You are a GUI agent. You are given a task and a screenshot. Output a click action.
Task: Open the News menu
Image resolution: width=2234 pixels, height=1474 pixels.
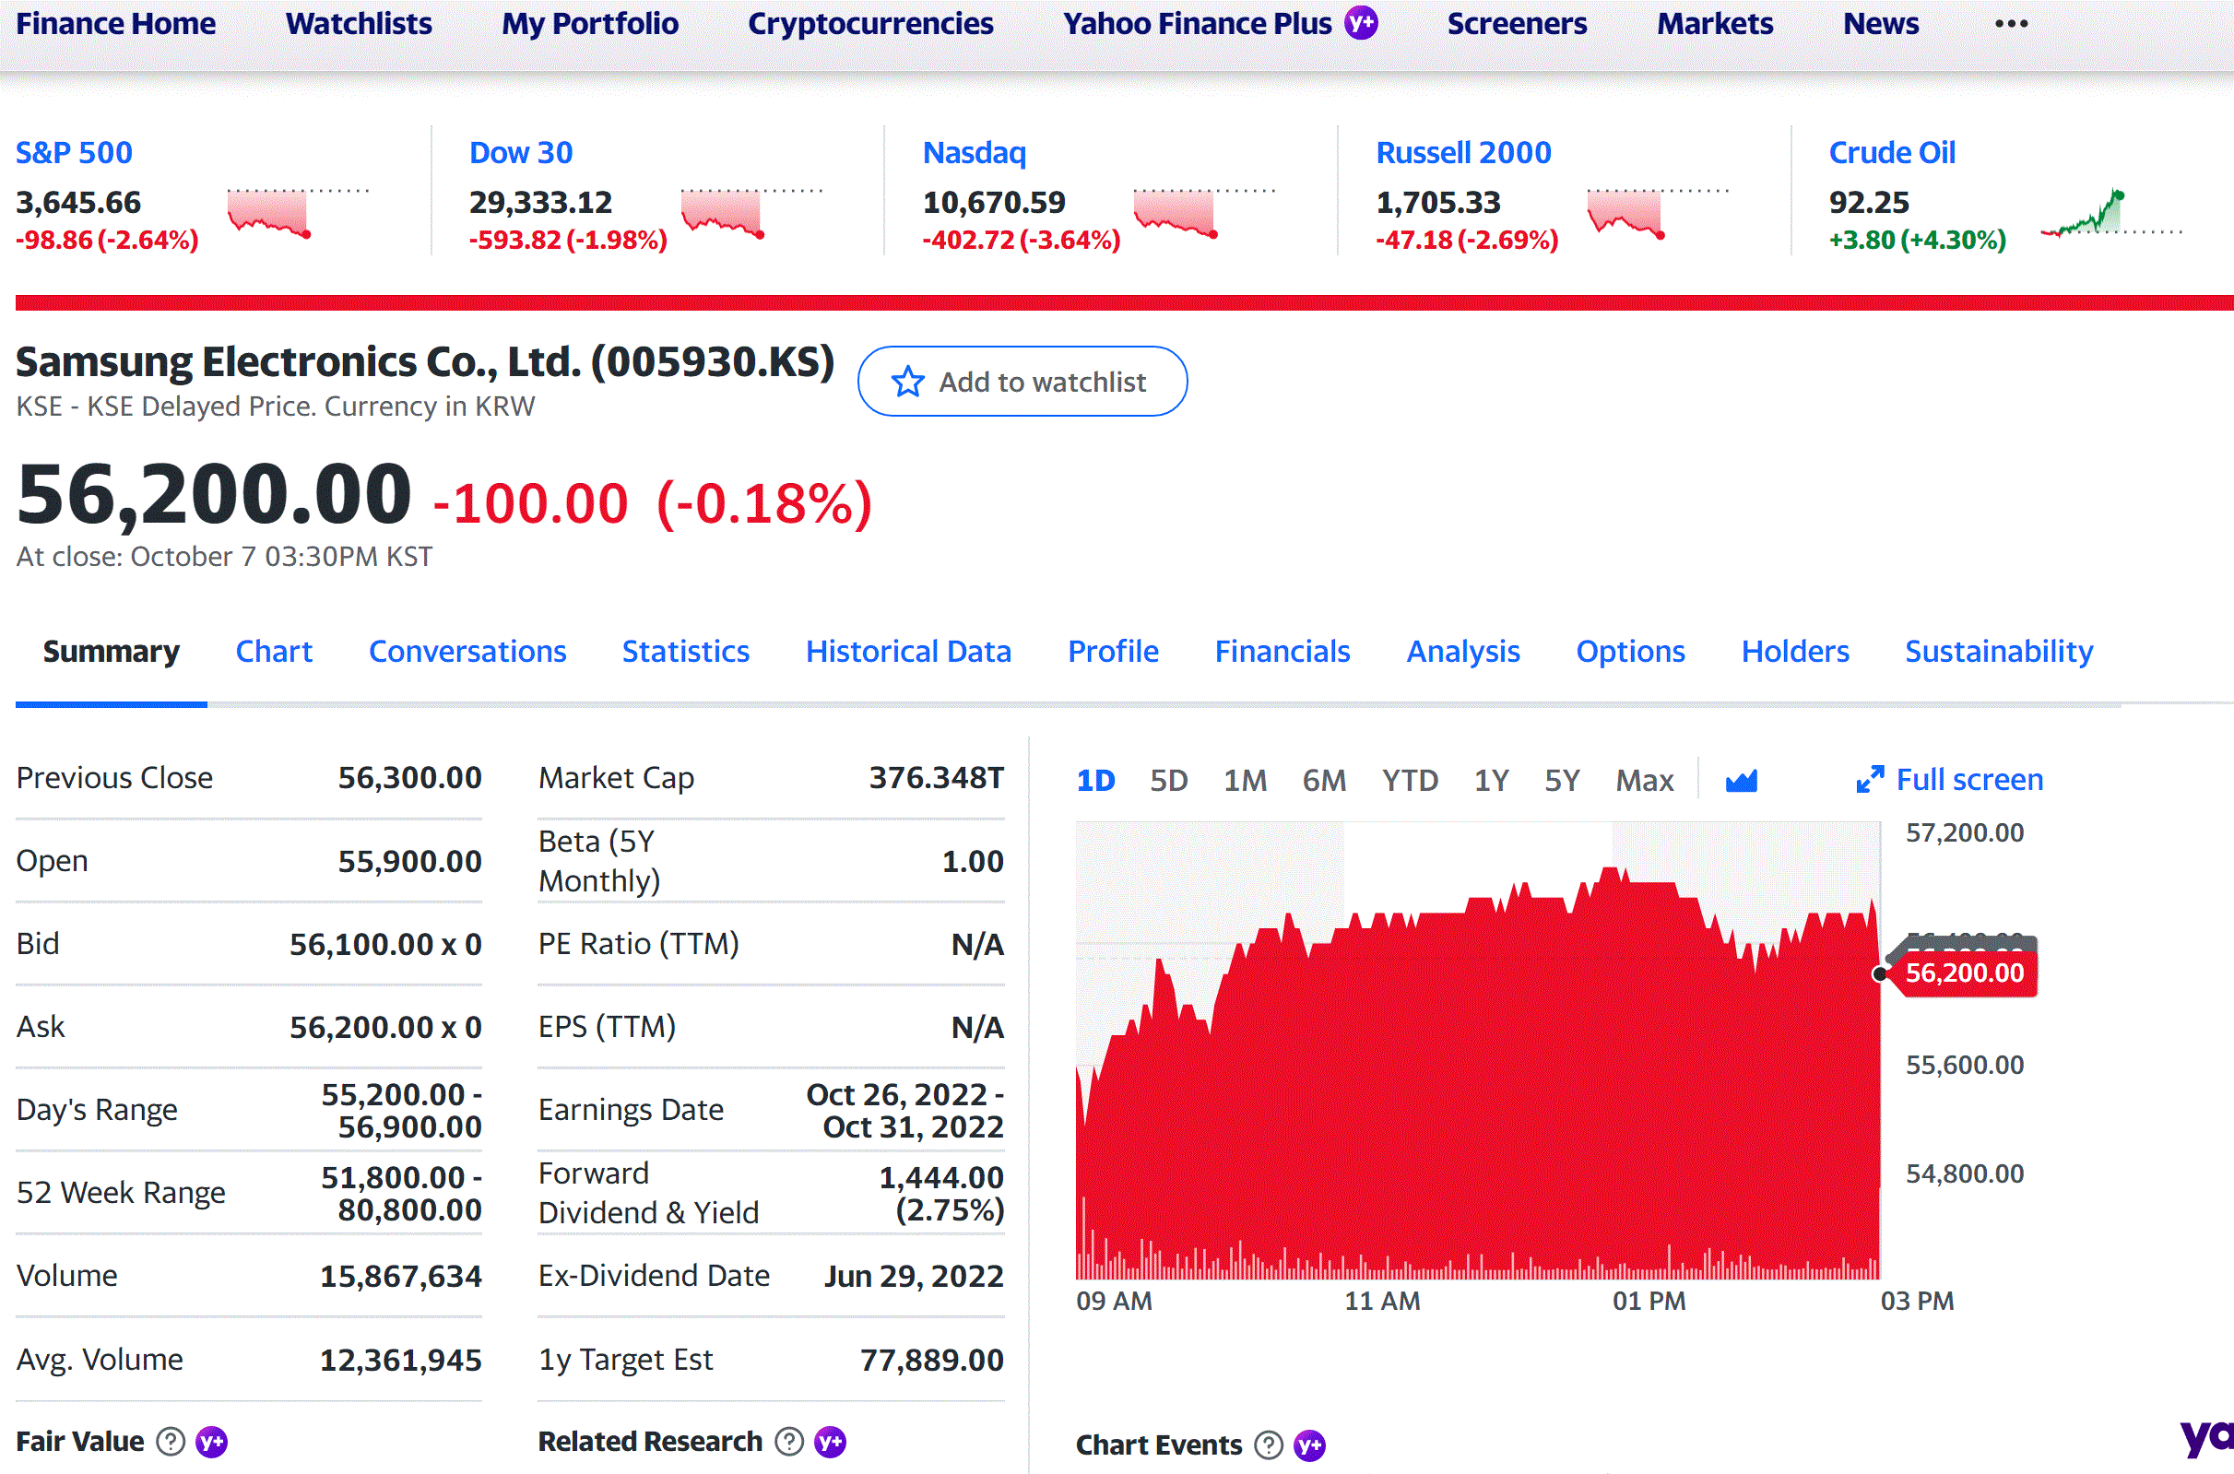tap(1881, 23)
